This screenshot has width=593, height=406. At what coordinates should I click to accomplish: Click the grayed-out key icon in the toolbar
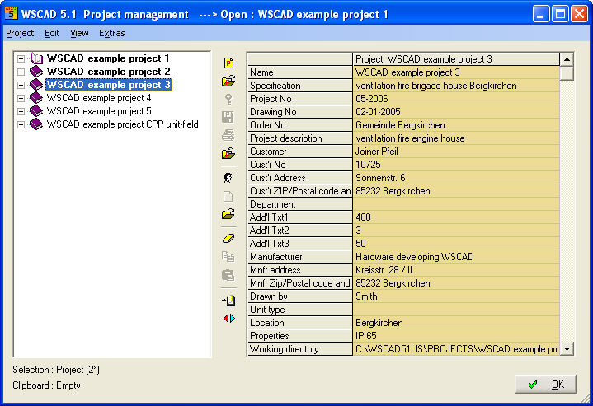tap(228, 100)
